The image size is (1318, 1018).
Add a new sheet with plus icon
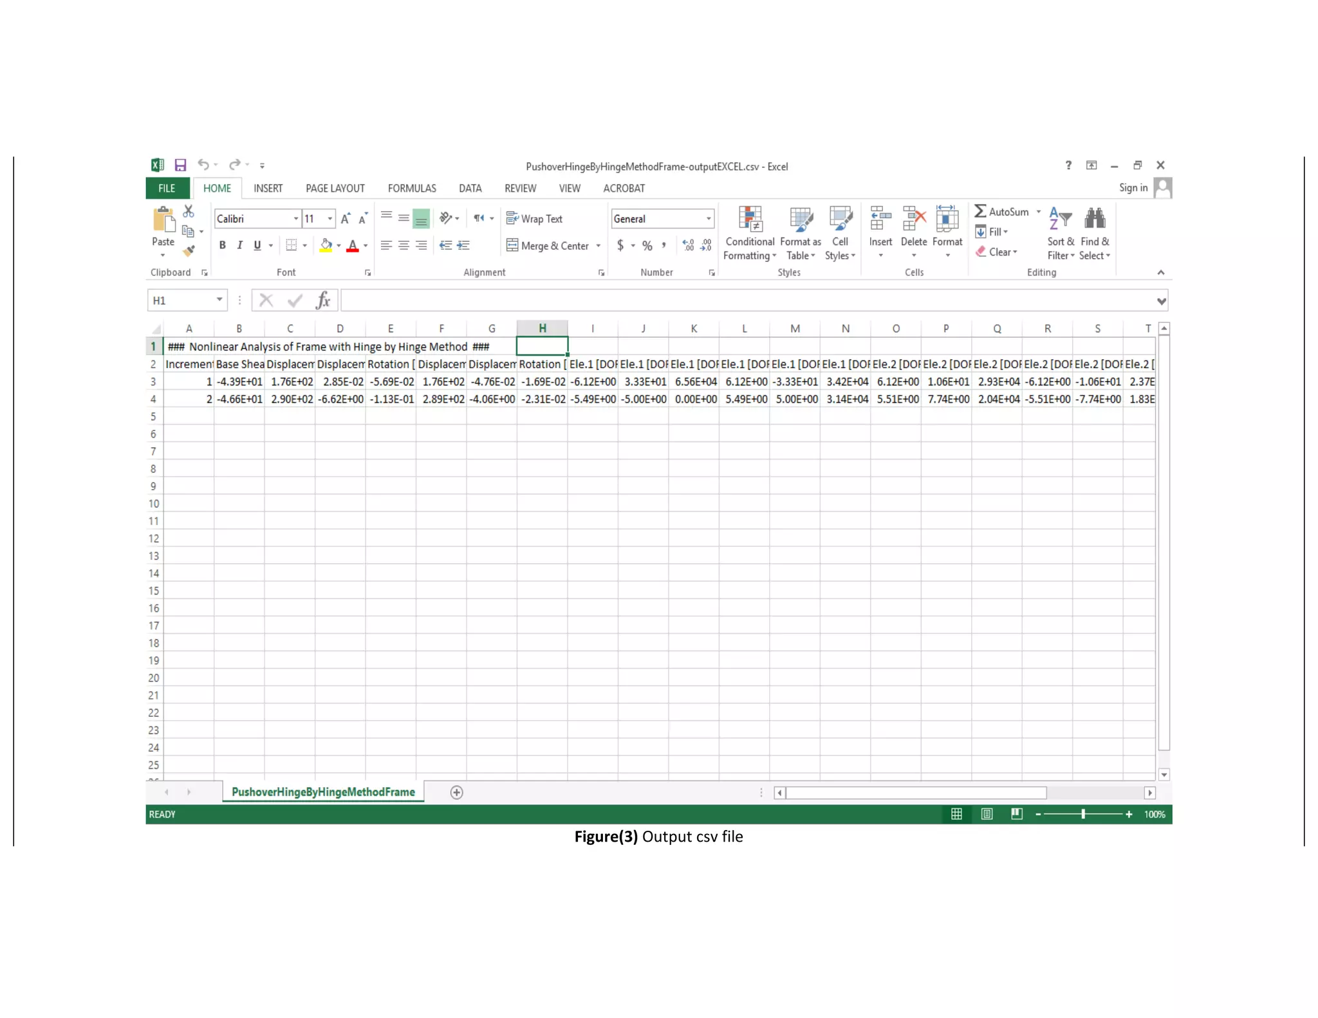(456, 793)
